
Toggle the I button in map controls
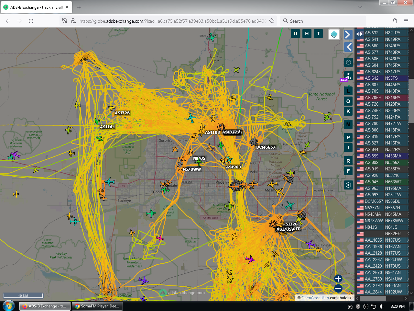point(348,147)
